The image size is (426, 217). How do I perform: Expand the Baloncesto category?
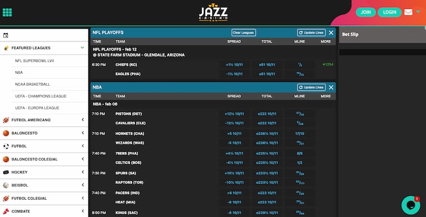tap(83, 133)
